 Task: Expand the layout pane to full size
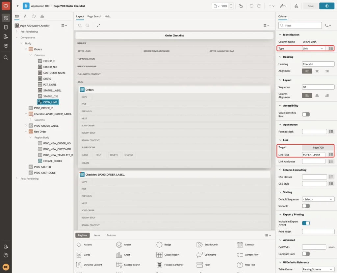pyautogui.click(x=98, y=26)
